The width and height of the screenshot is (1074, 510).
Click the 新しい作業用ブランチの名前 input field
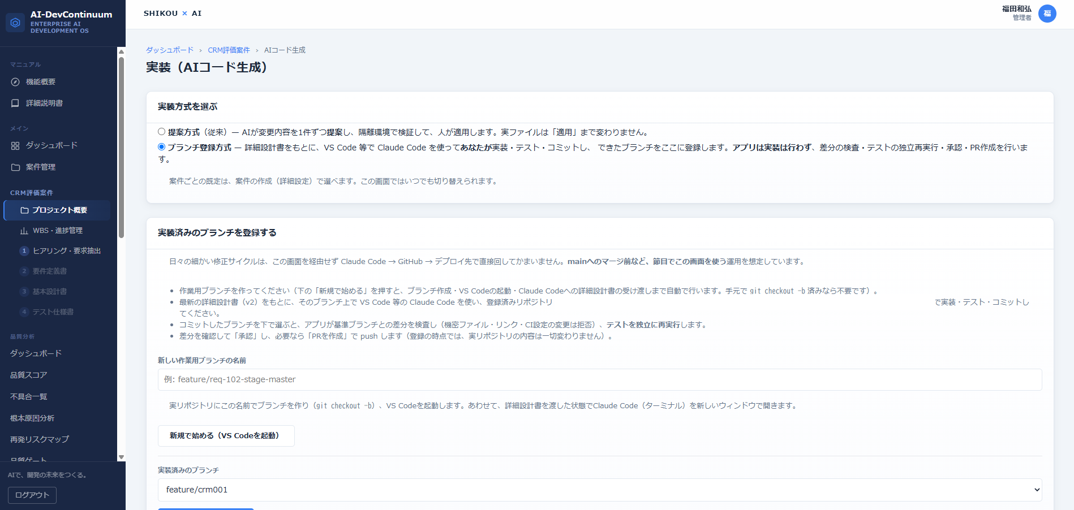(x=600, y=379)
